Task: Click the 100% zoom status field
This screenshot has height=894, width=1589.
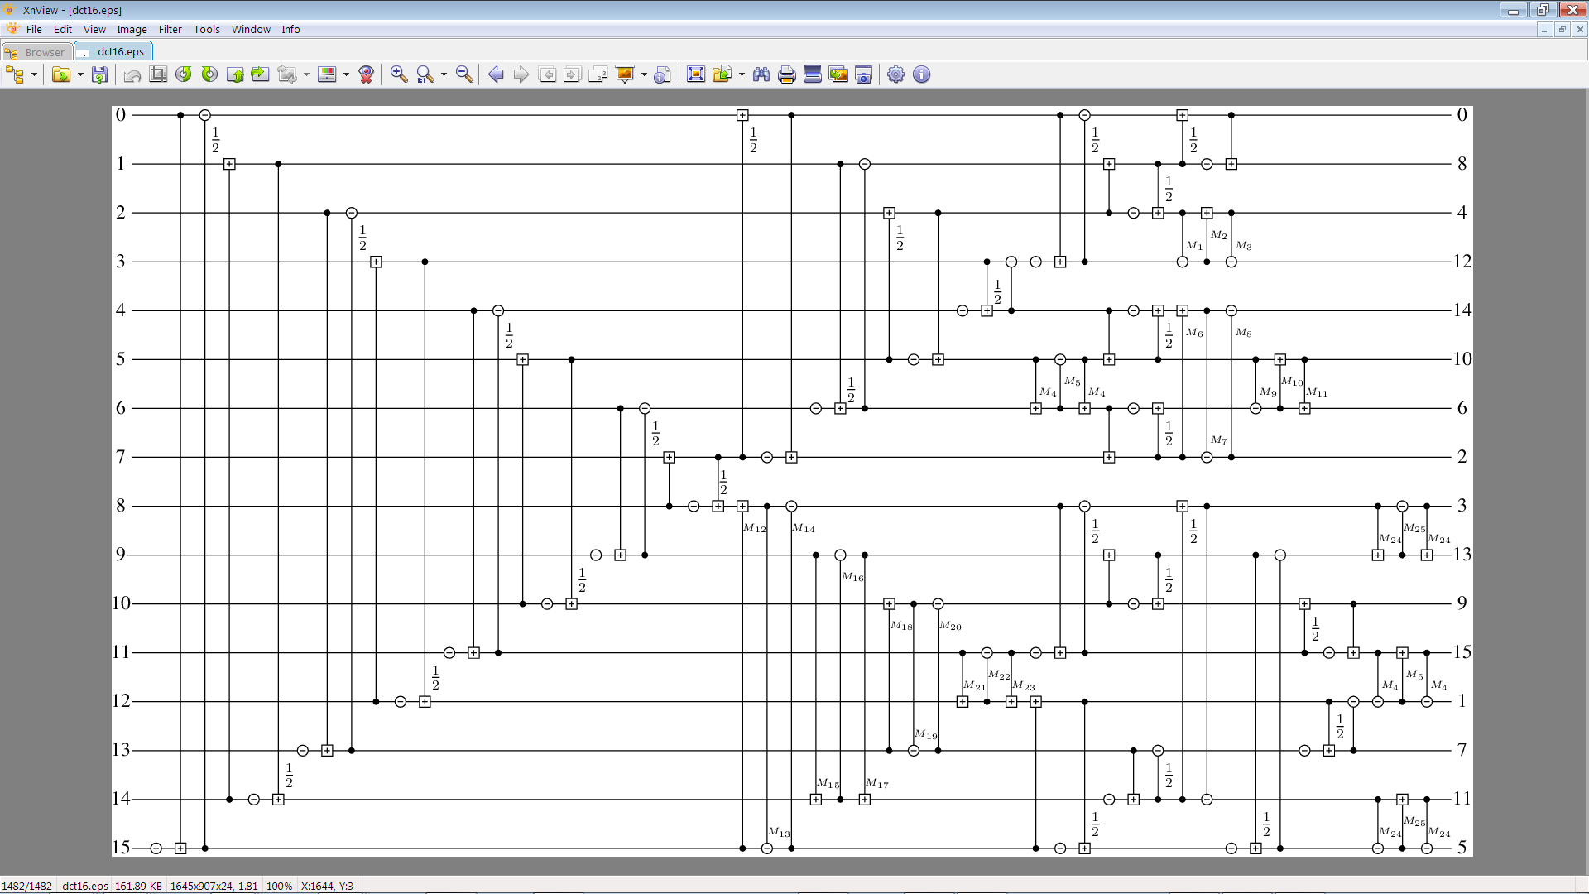Action: click(x=279, y=886)
